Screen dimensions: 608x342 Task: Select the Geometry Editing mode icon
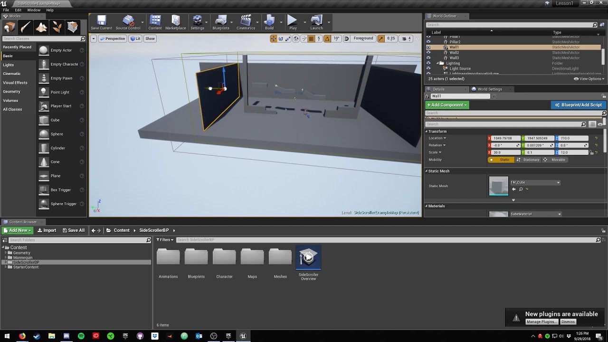(73, 27)
